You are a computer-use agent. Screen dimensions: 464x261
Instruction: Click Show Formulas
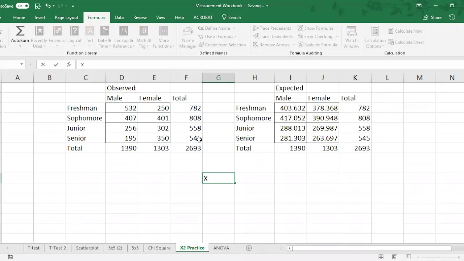(x=315, y=28)
